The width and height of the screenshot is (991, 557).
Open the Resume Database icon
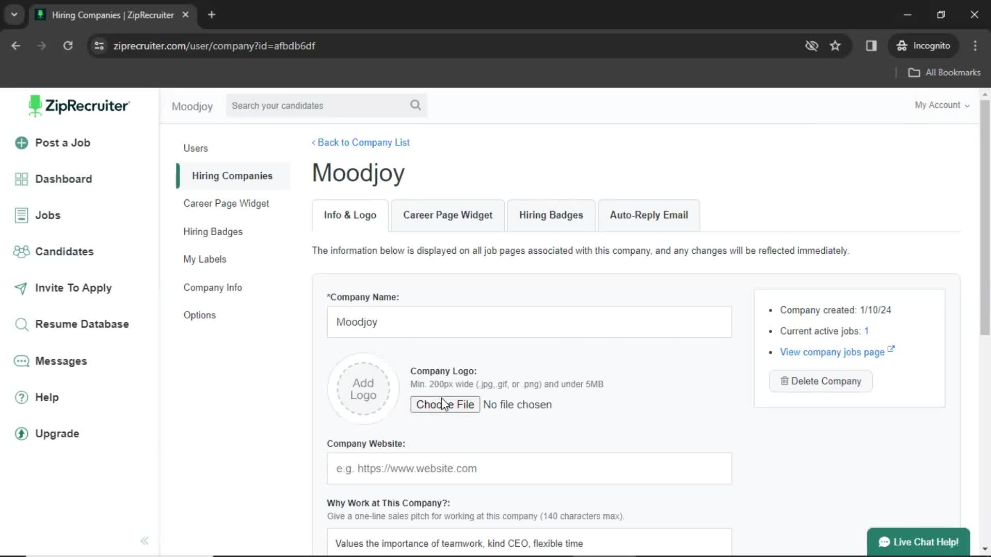(21, 324)
